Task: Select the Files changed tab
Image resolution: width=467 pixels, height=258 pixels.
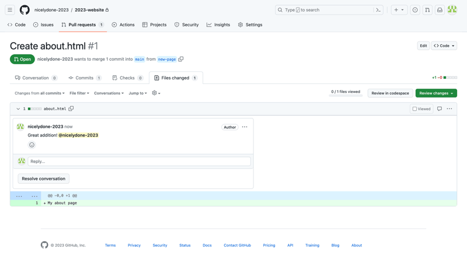Action: pyautogui.click(x=176, y=78)
